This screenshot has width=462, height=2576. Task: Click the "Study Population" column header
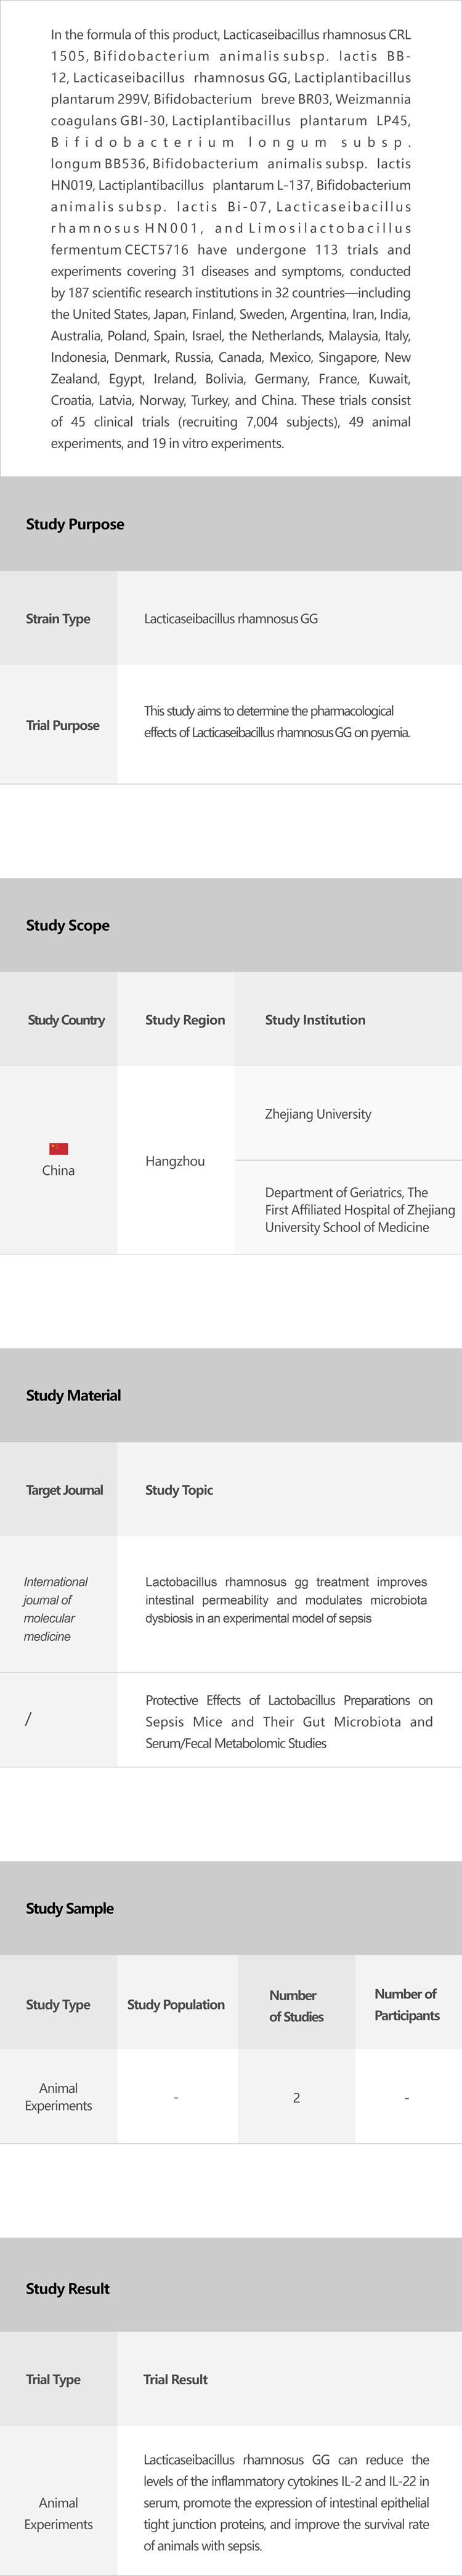(176, 2004)
